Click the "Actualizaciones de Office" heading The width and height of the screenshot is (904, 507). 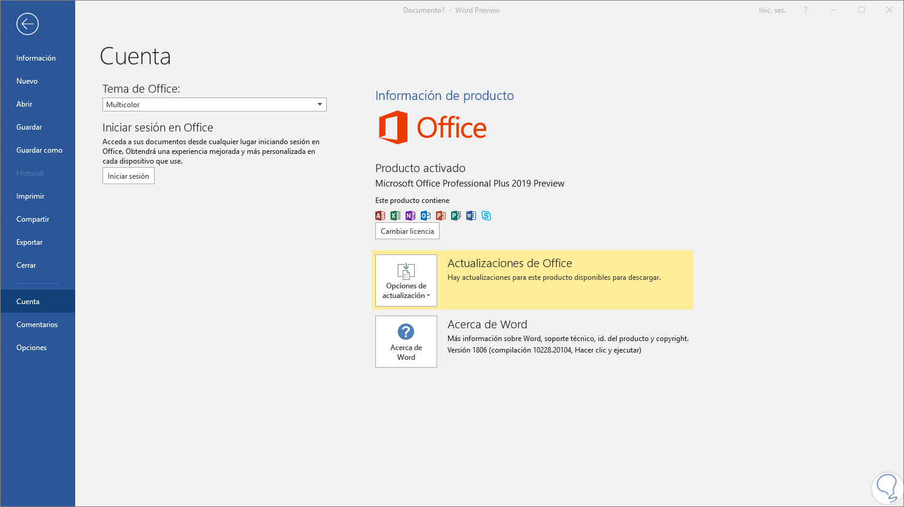(510, 263)
